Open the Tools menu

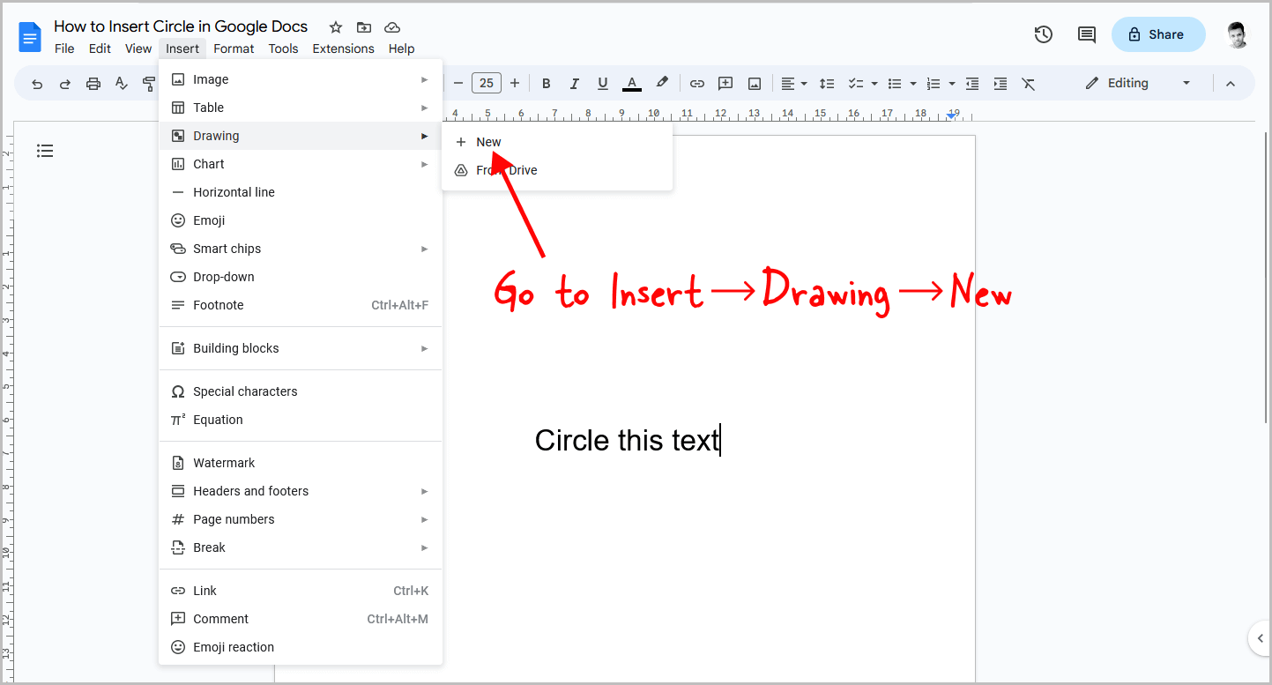pos(283,48)
